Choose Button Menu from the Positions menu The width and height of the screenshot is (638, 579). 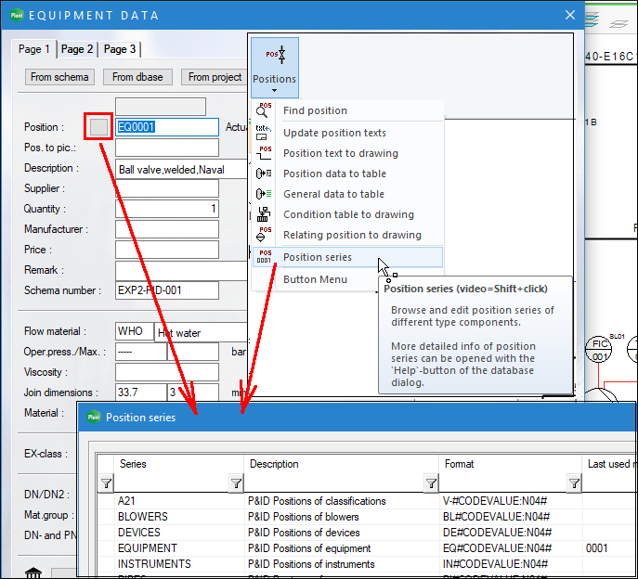pyautogui.click(x=316, y=279)
